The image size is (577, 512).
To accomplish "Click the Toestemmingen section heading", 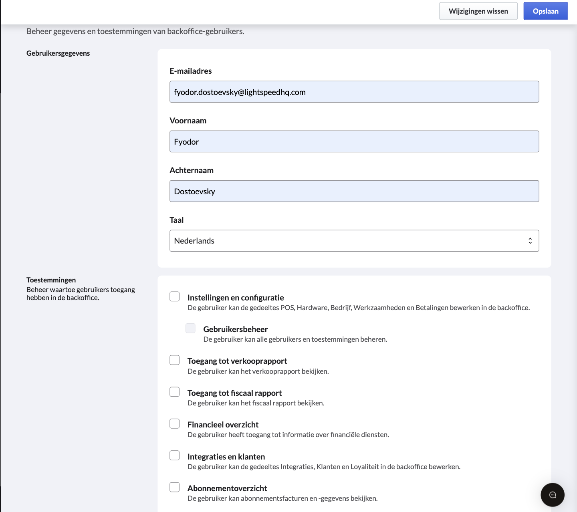I will [51, 280].
